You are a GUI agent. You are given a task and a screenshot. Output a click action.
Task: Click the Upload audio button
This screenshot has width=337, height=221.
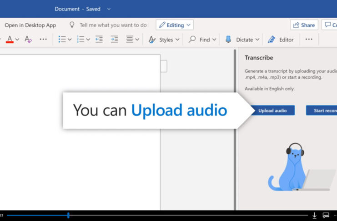click(272, 110)
